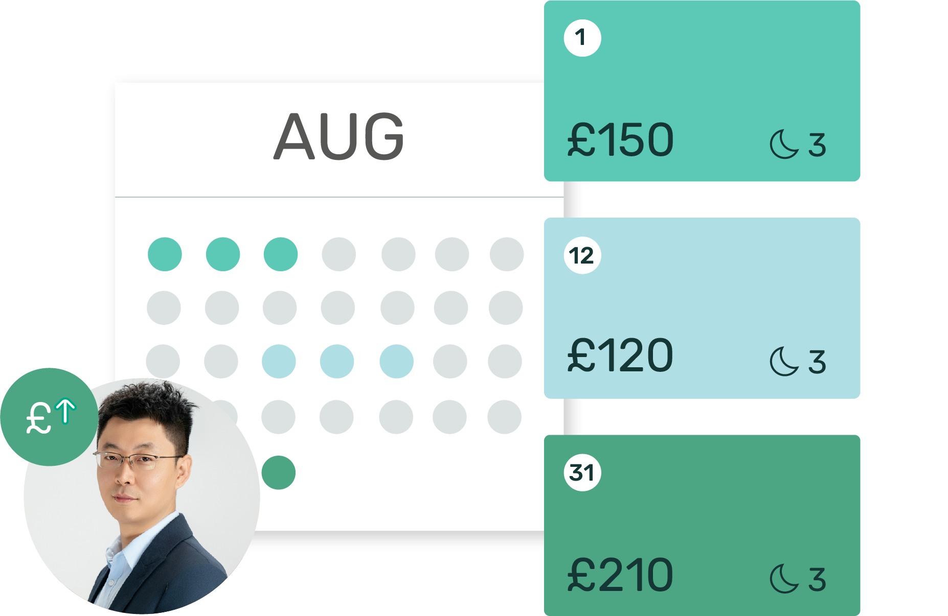The image size is (948, 616).
Task: Click the date badge numbered 1
Action: [582, 38]
